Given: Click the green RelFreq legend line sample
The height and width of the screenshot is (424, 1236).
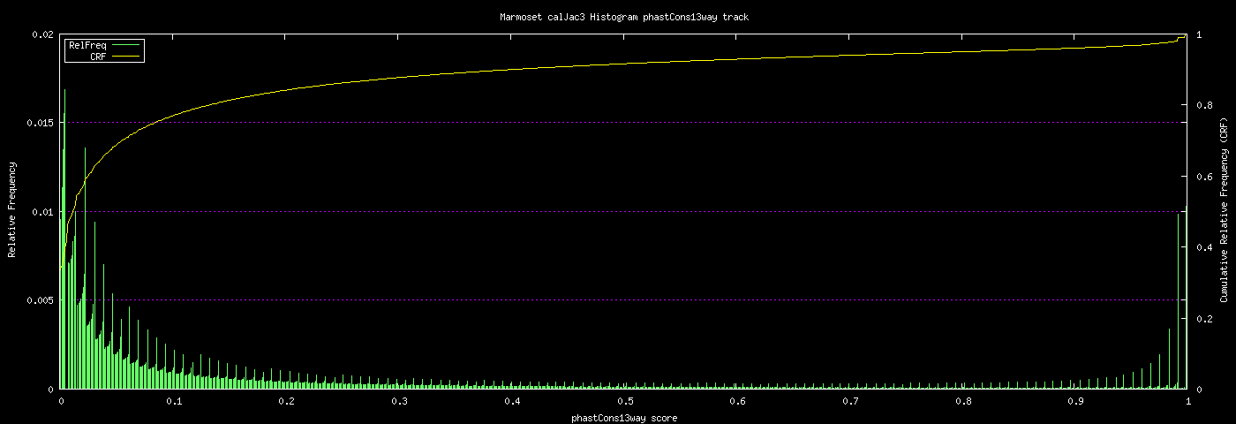Looking at the screenshot, I should [x=126, y=45].
